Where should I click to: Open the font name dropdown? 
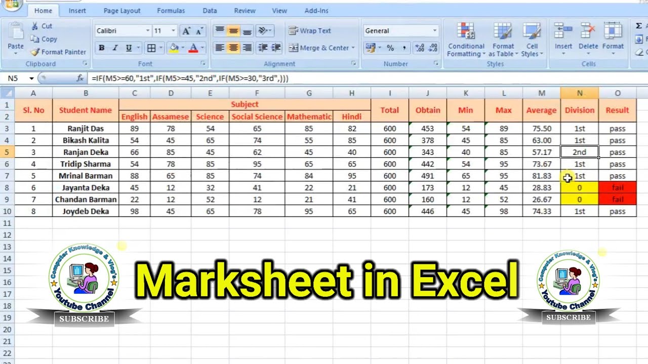coord(148,31)
